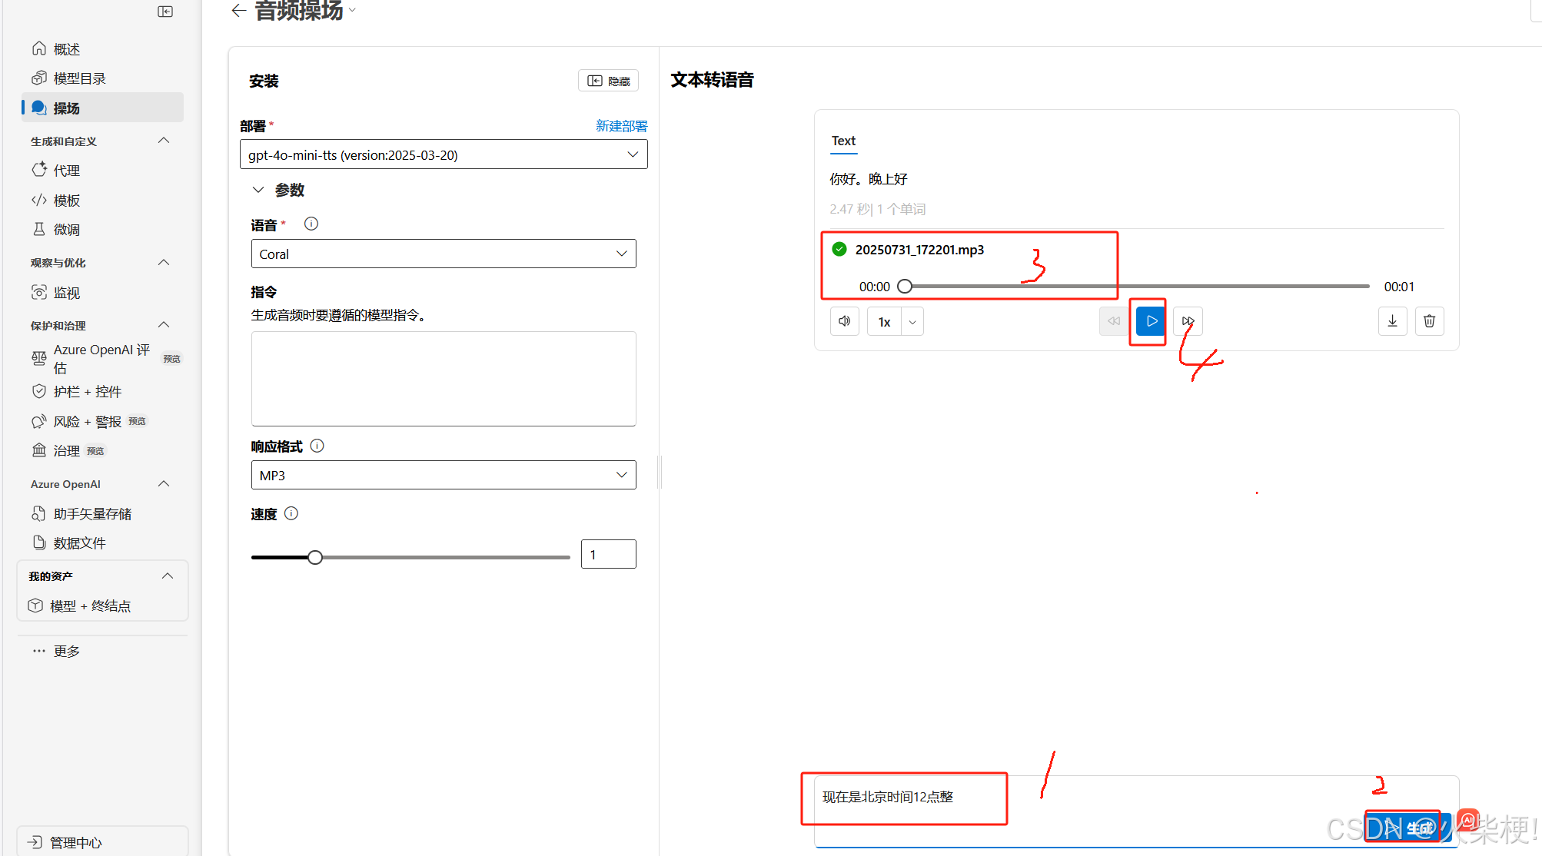Collapse the 生成和自定义 section

click(x=164, y=141)
